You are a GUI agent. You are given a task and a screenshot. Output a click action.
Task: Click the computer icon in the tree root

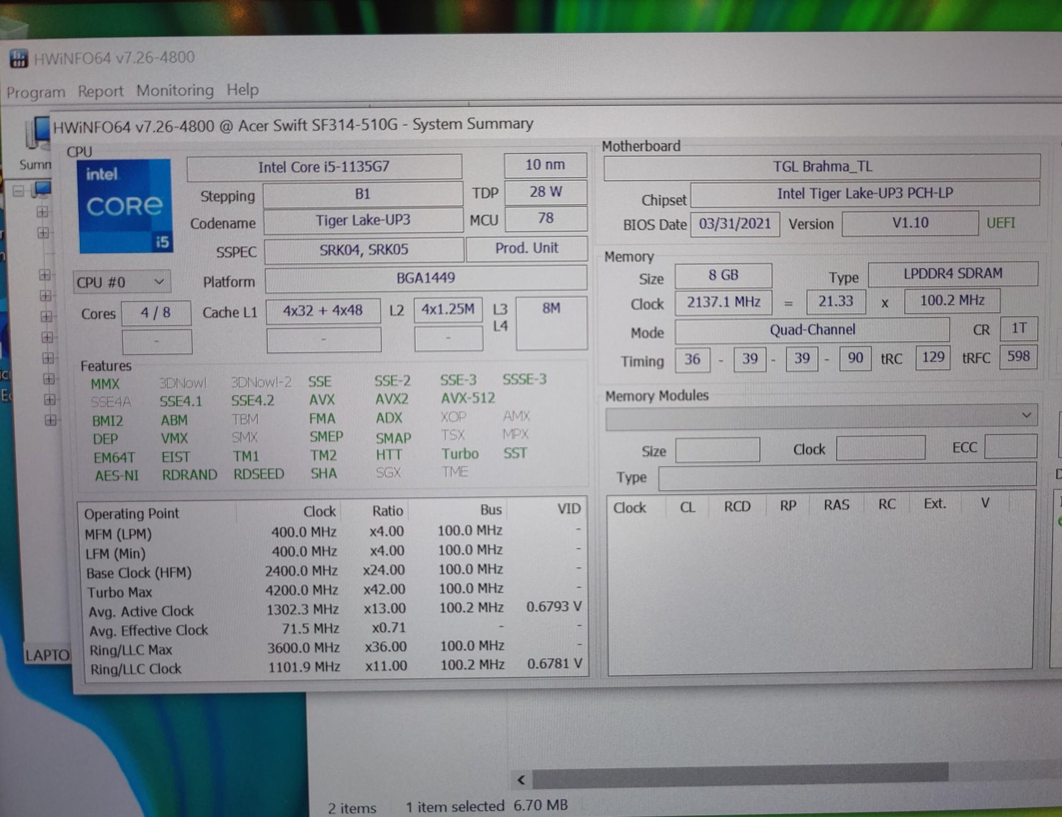pos(41,189)
